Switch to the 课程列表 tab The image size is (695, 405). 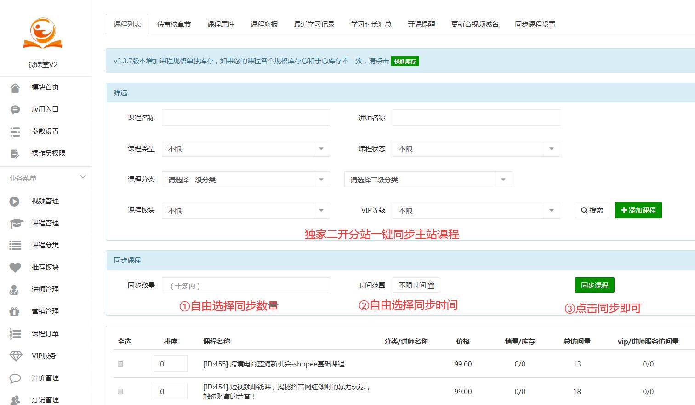pyautogui.click(x=127, y=24)
